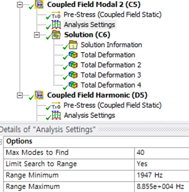
Task: Collapse the Options category header
Action: 1,142
